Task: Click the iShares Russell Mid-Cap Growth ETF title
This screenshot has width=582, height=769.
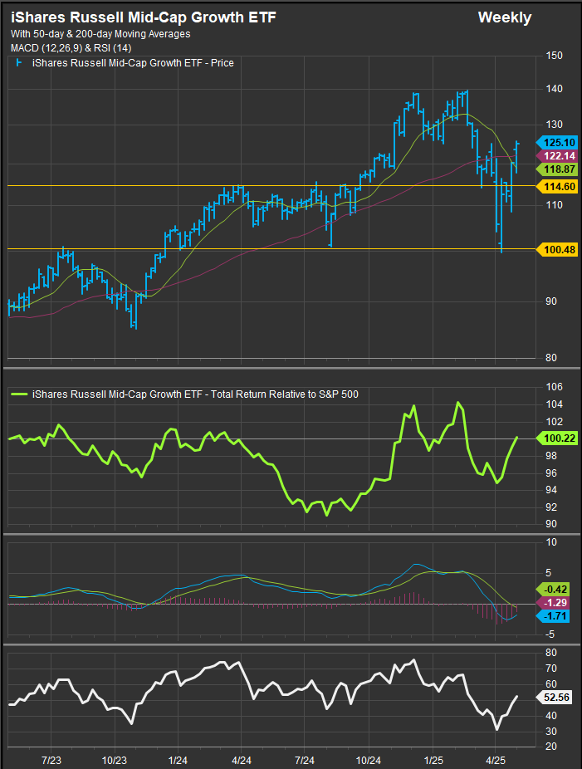Action: pyautogui.click(x=143, y=17)
